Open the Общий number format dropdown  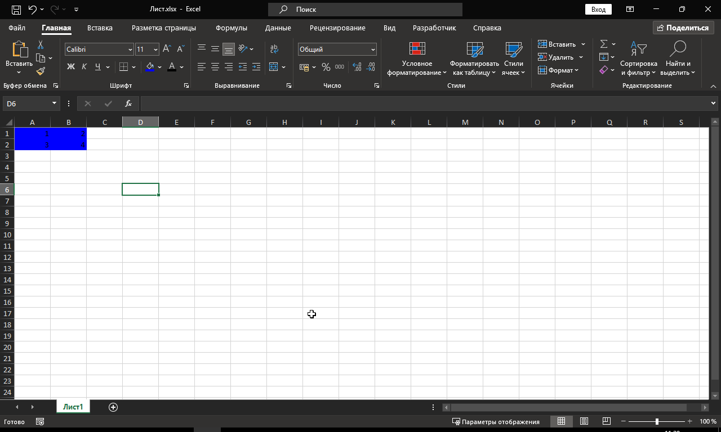pyautogui.click(x=373, y=49)
